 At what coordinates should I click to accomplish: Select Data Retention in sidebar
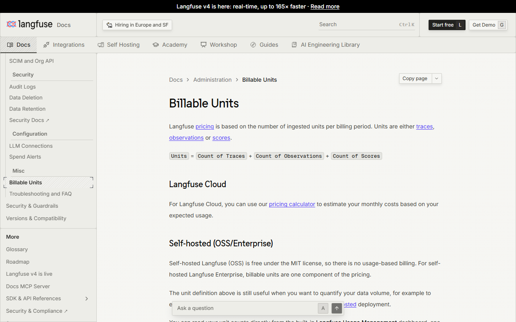pos(27,109)
